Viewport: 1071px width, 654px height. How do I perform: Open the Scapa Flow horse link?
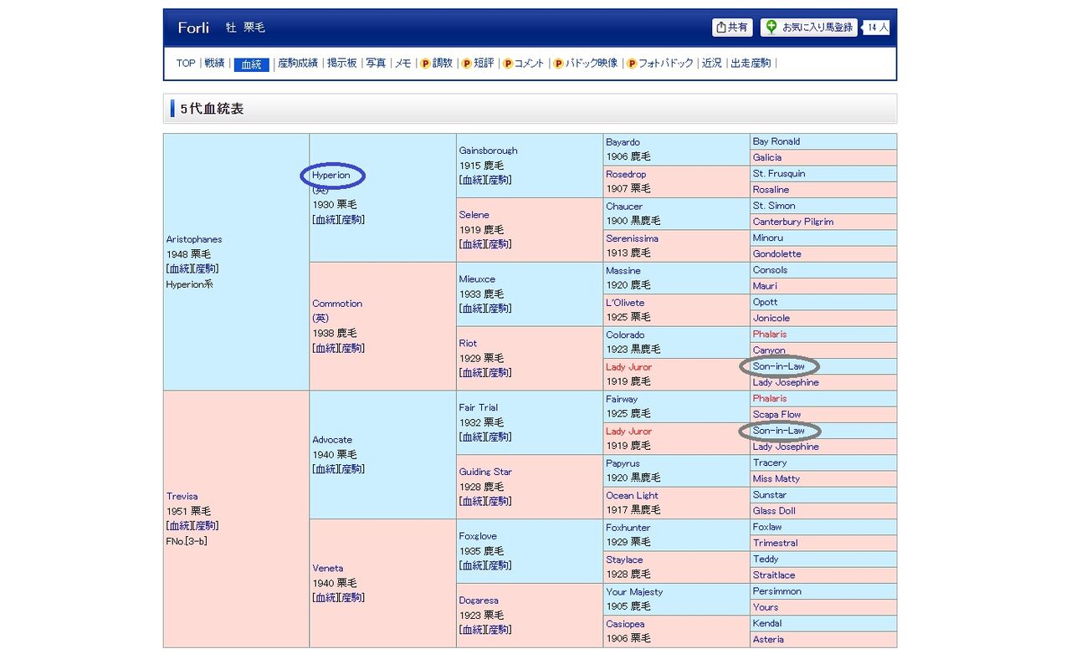pos(776,415)
